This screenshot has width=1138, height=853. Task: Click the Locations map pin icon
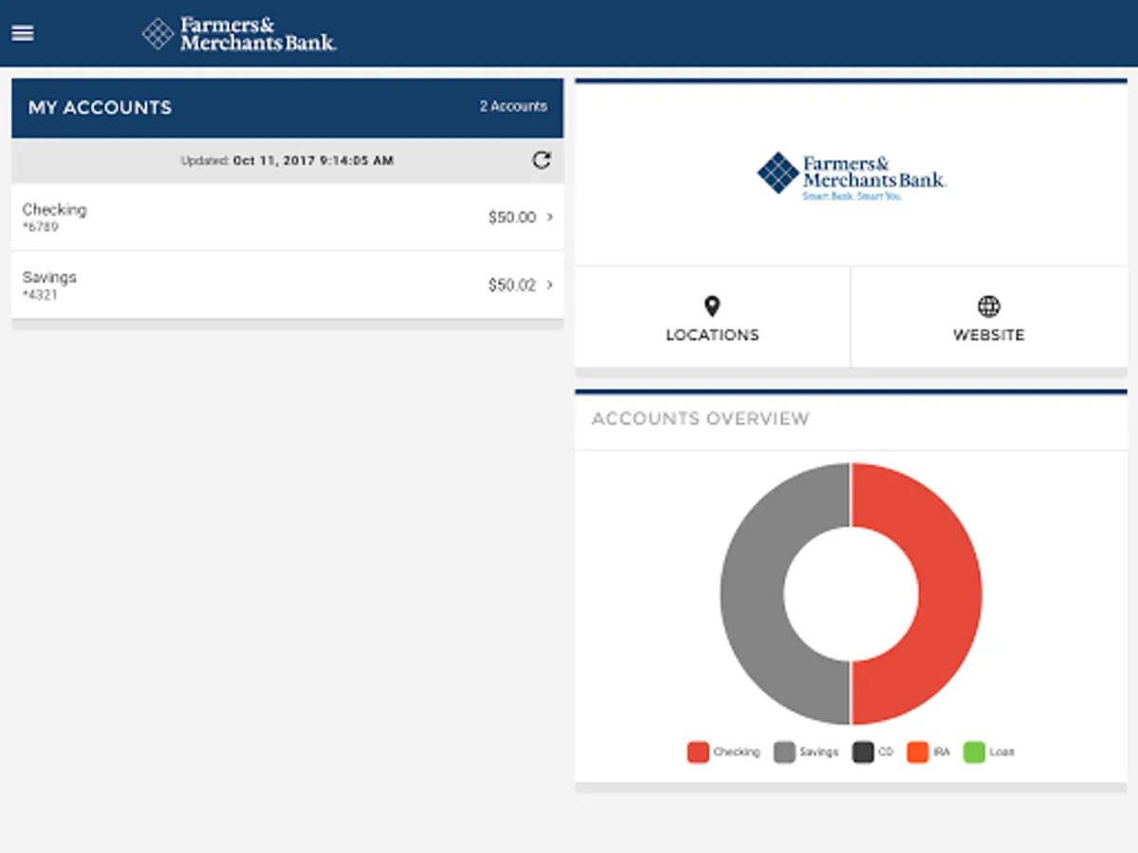click(x=712, y=306)
